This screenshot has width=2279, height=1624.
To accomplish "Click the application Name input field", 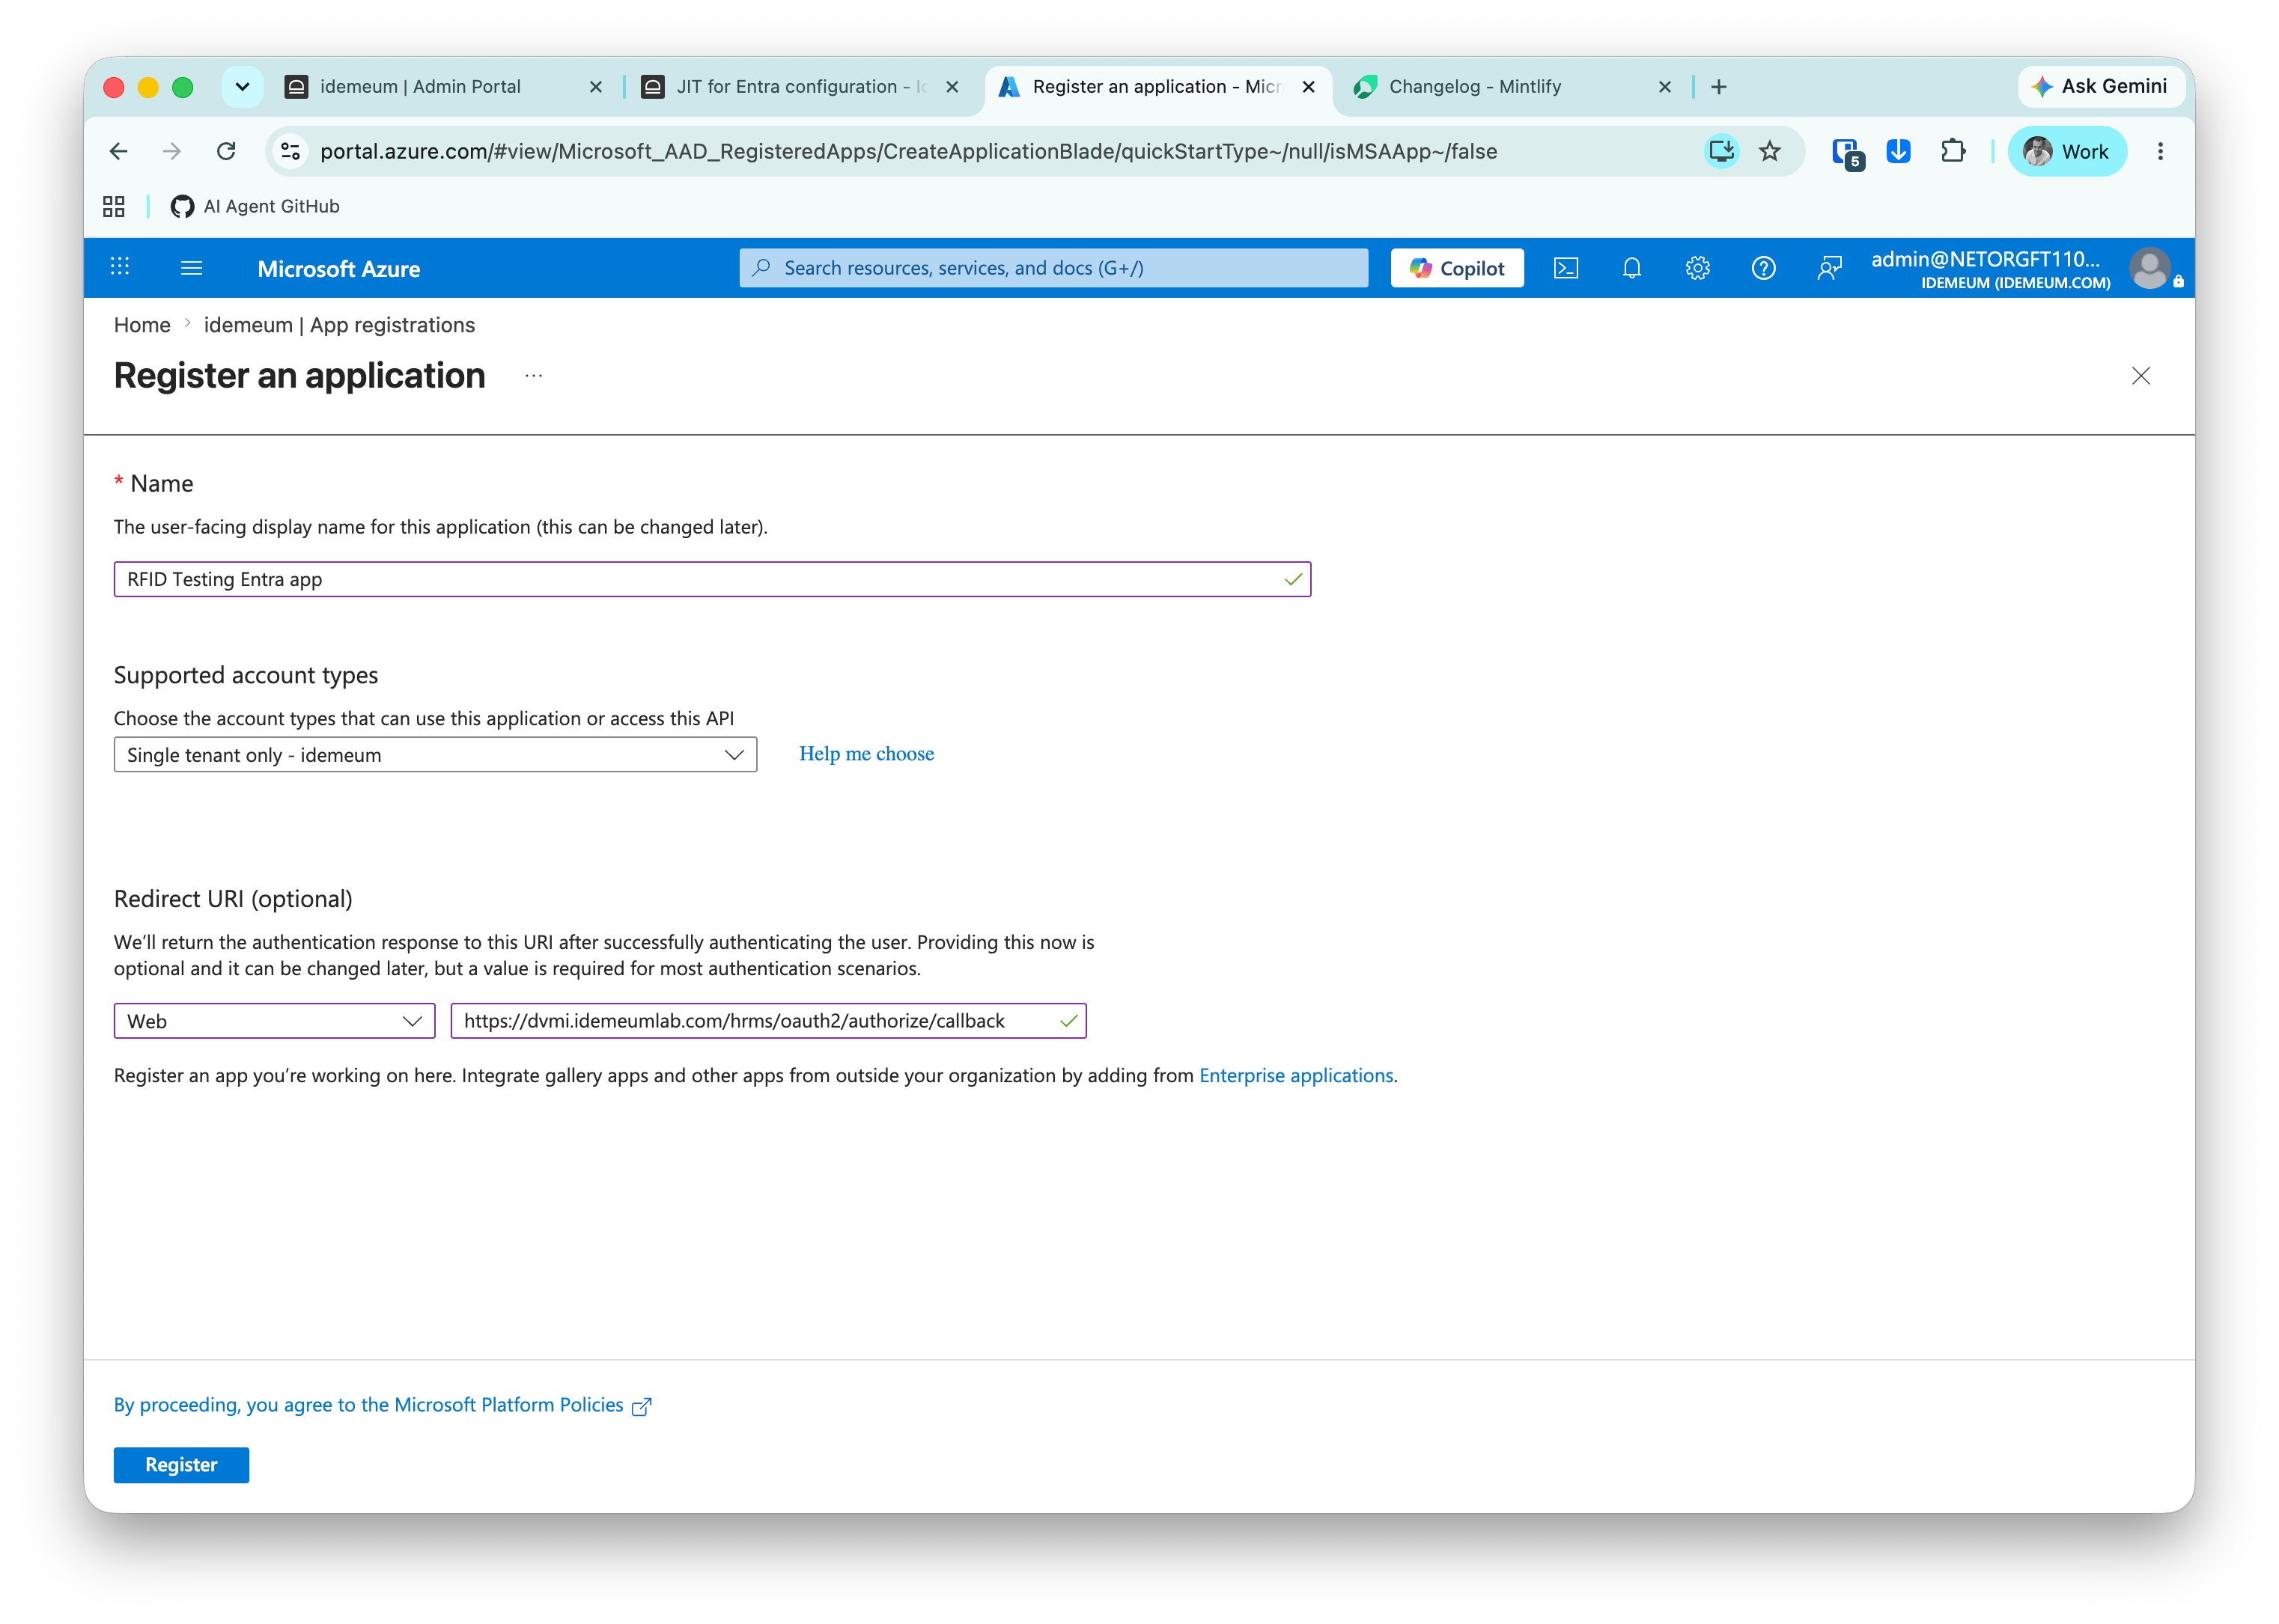I will [712, 579].
